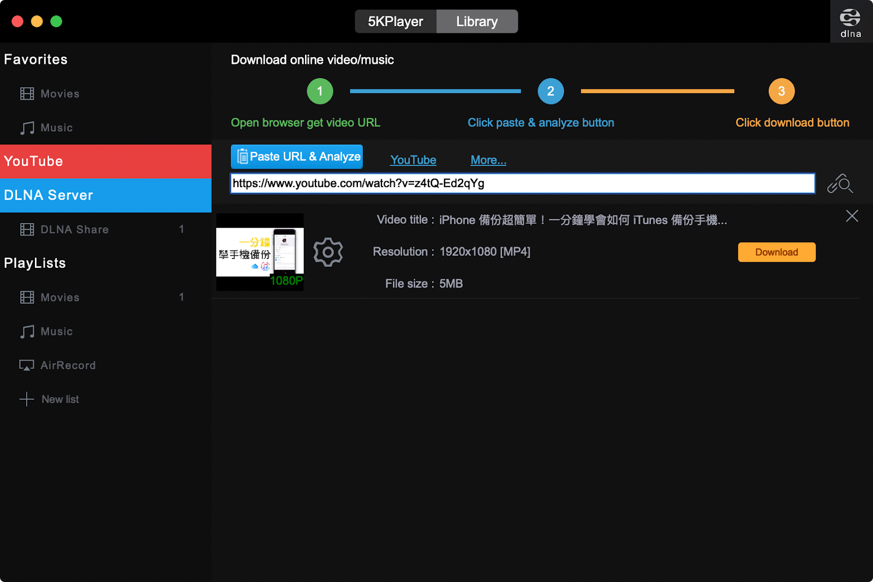The height and width of the screenshot is (582, 873).
Task: Click the File size 5MB text
Action: point(424,284)
